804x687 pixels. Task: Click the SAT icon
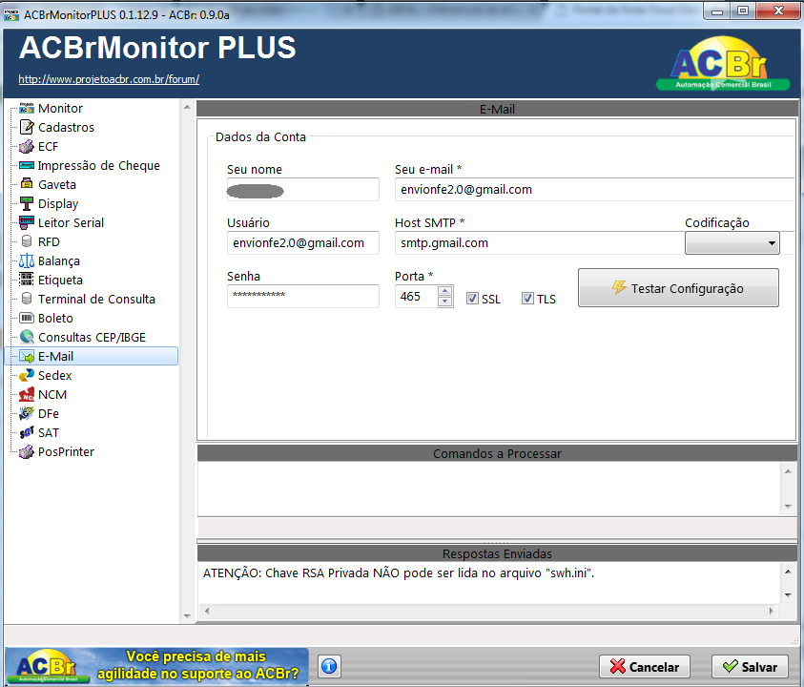[x=27, y=432]
